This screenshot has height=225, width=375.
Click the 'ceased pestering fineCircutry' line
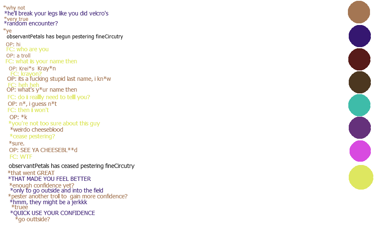(x=71, y=166)
